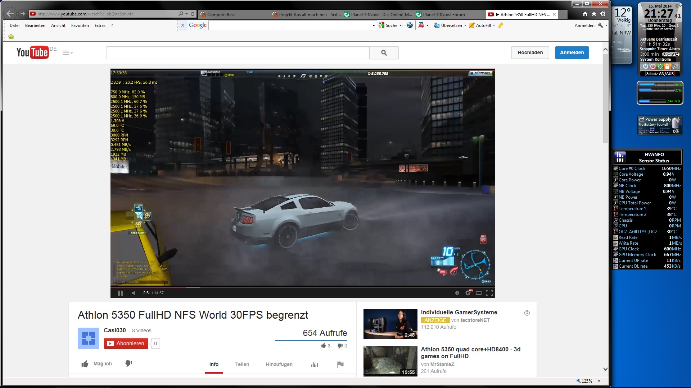
Task: Expand the Übersetzen toolbar dropdown
Action: pyautogui.click(x=465, y=26)
